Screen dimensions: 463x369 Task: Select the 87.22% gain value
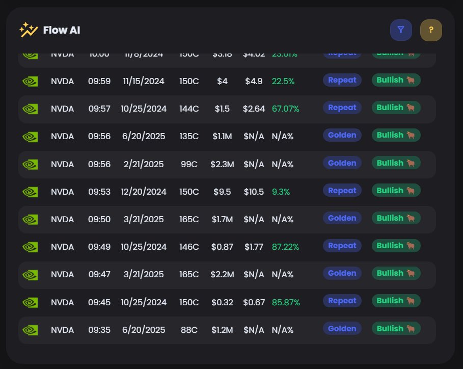point(286,247)
